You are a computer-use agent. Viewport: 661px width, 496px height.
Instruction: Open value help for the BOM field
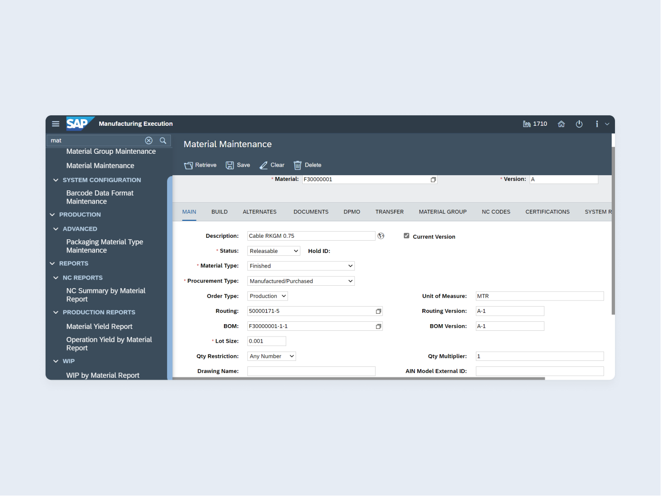pyautogui.click(x=378, y=326)
